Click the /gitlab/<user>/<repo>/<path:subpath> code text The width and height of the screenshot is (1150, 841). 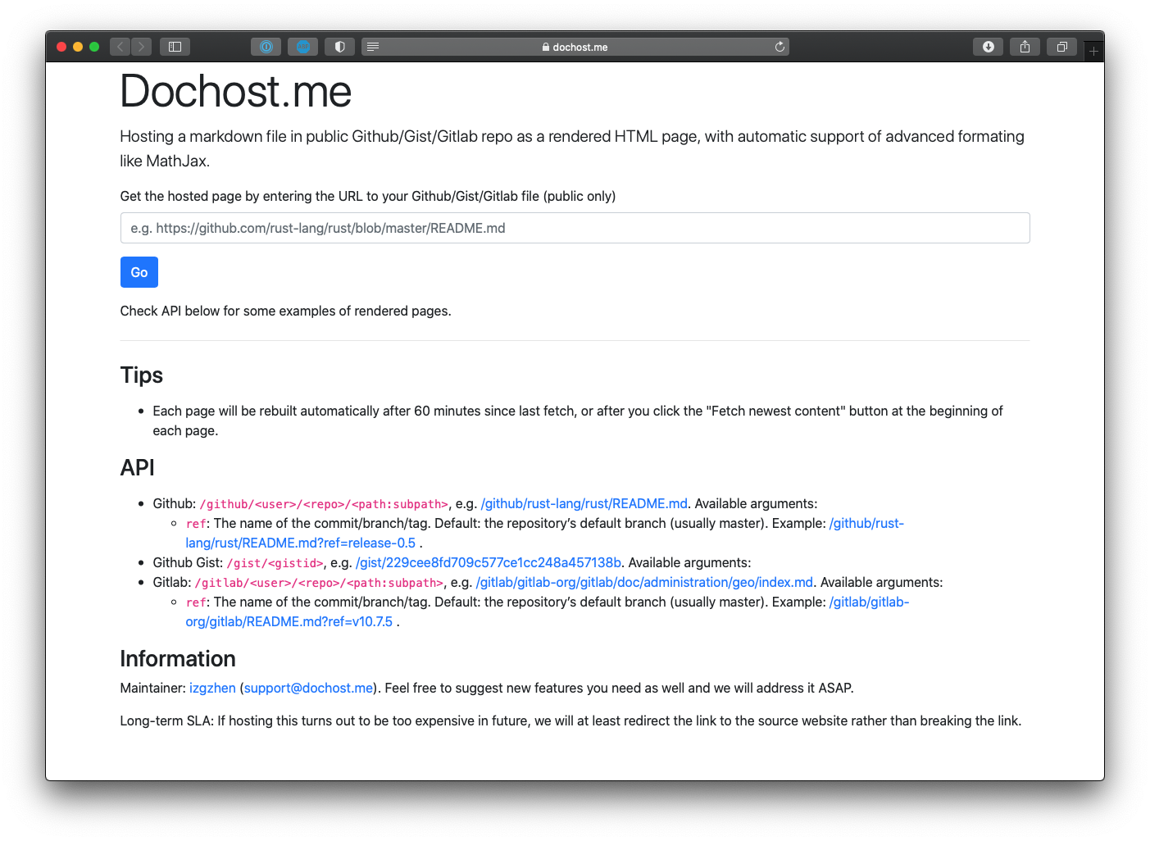319,583
